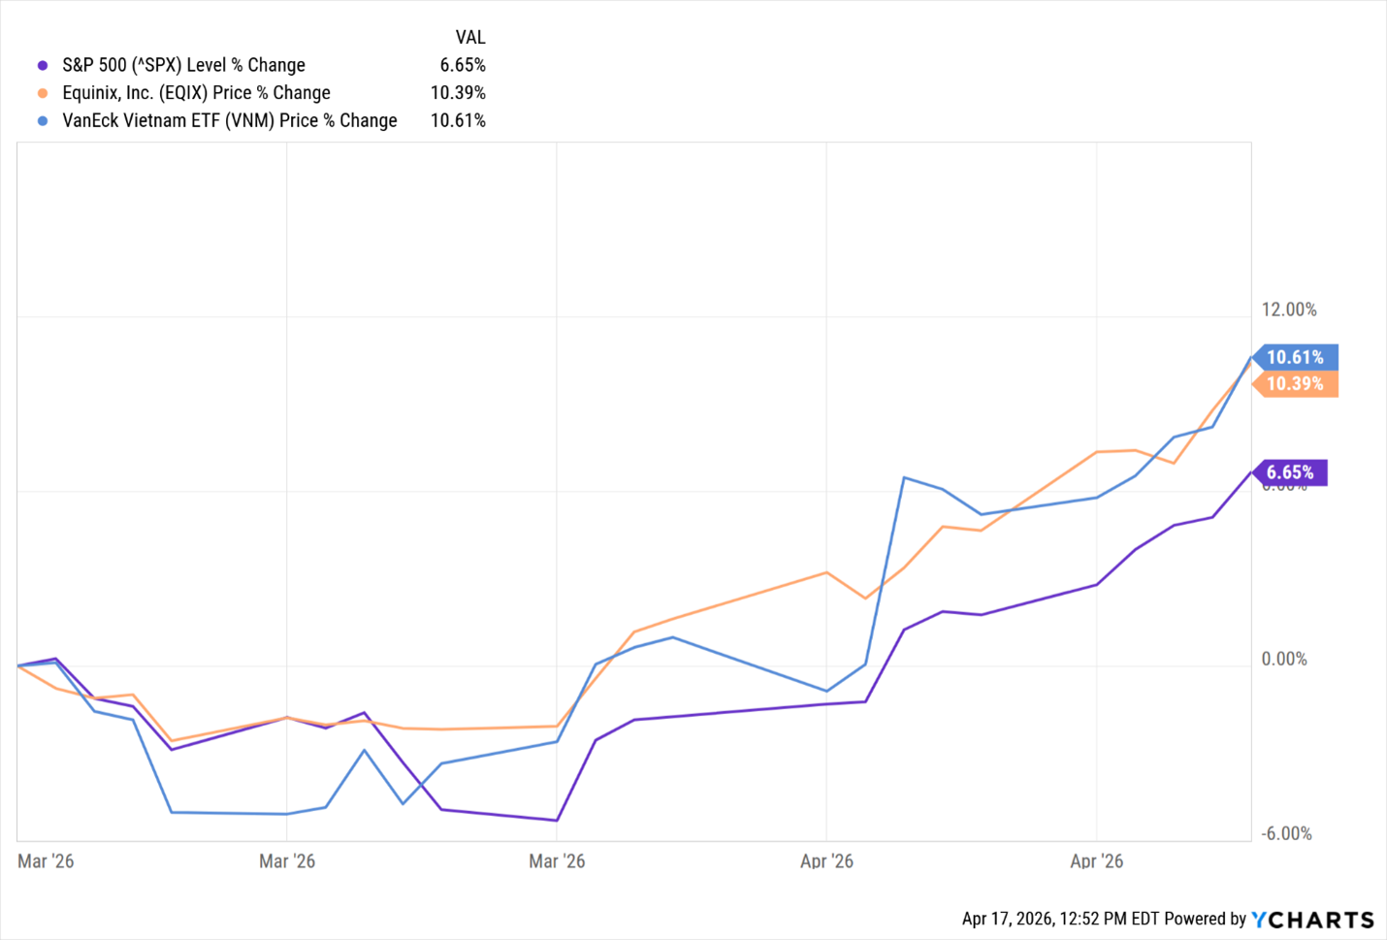This screenshot has height=940, width=1387.
Task: Click the leftmost Mar '26 x-axis label
Action: pyautogui.click(x=46, y=861)
